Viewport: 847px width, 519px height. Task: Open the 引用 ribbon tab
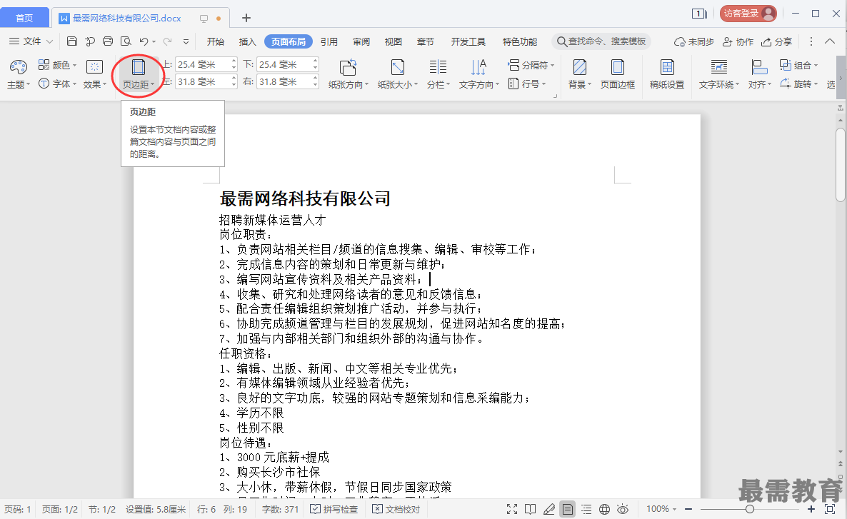[x=329, y=41]
